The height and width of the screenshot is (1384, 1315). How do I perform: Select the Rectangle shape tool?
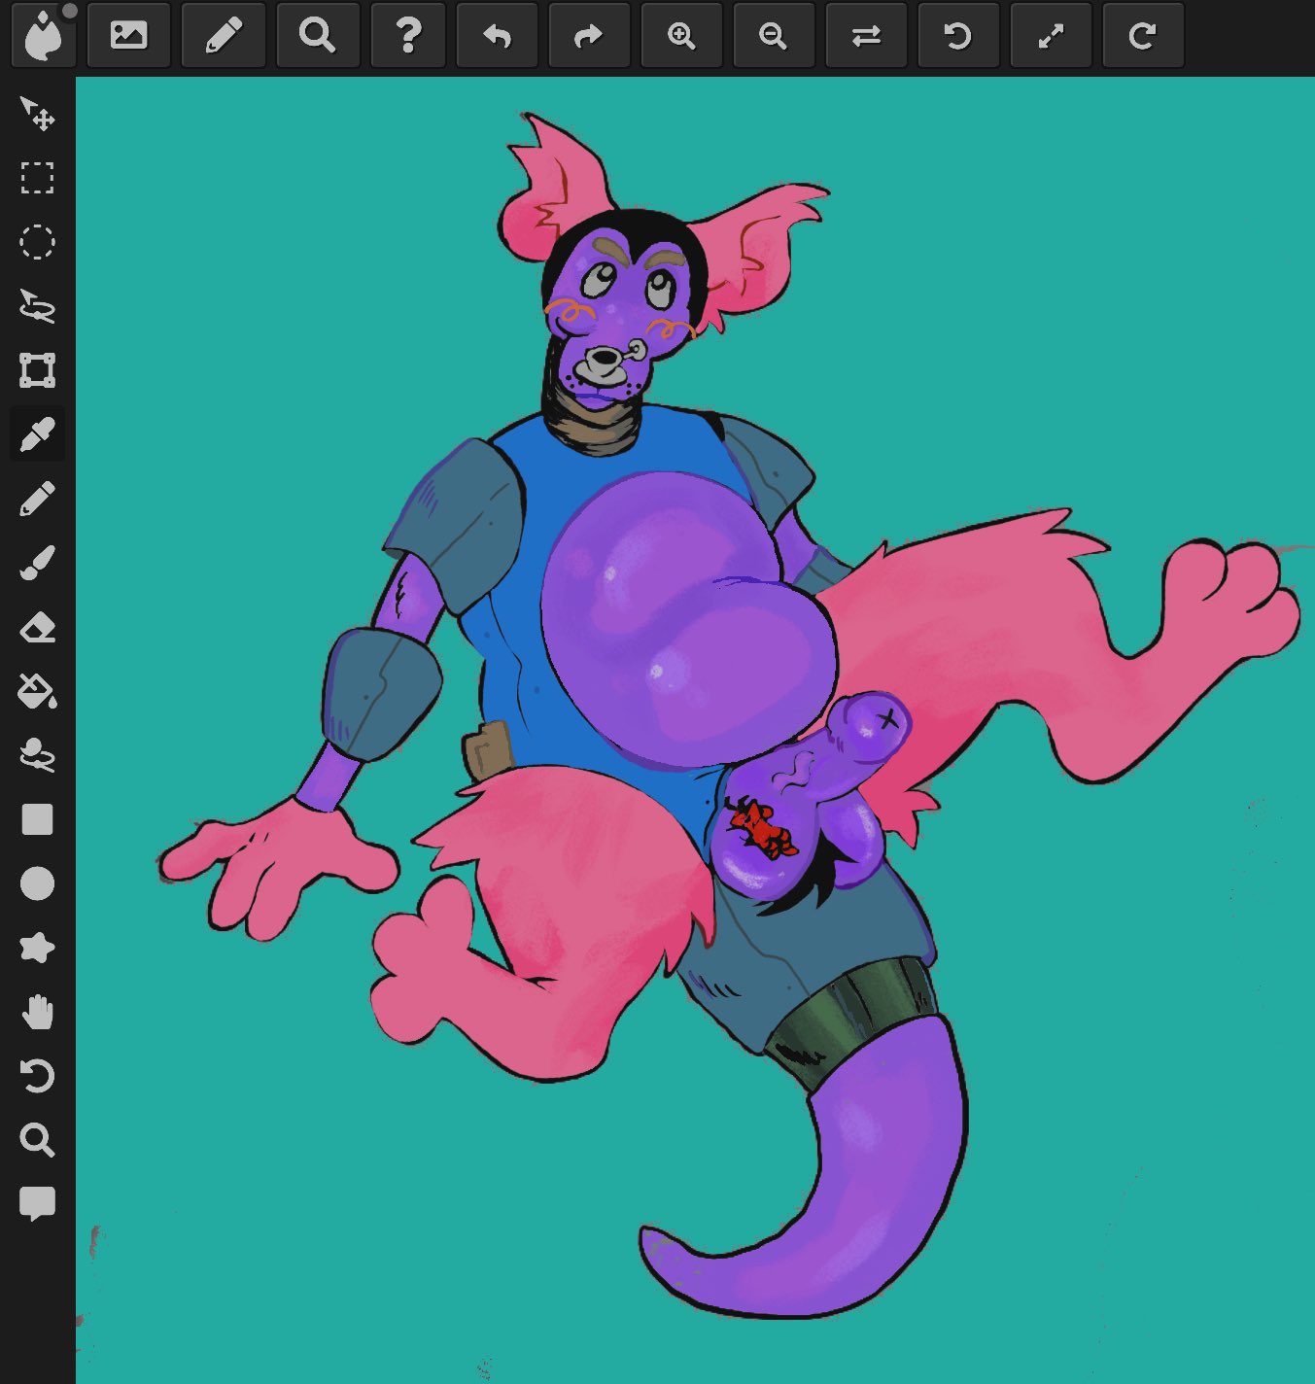pyautogui.click(x=37, y=819)
